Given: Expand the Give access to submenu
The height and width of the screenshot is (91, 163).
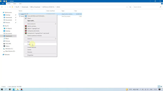Looking at the screenshot, I should (x=40, y=24).
